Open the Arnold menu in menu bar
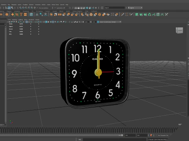Screen dimensions: 189x141 coord(62,5)
